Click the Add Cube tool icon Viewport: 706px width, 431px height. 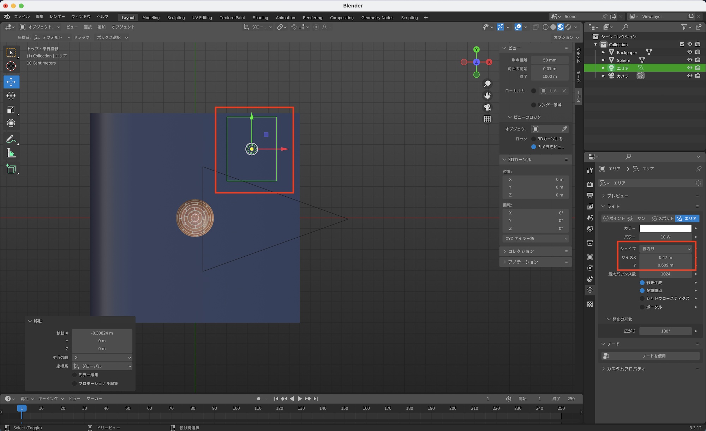pos(11,169)
